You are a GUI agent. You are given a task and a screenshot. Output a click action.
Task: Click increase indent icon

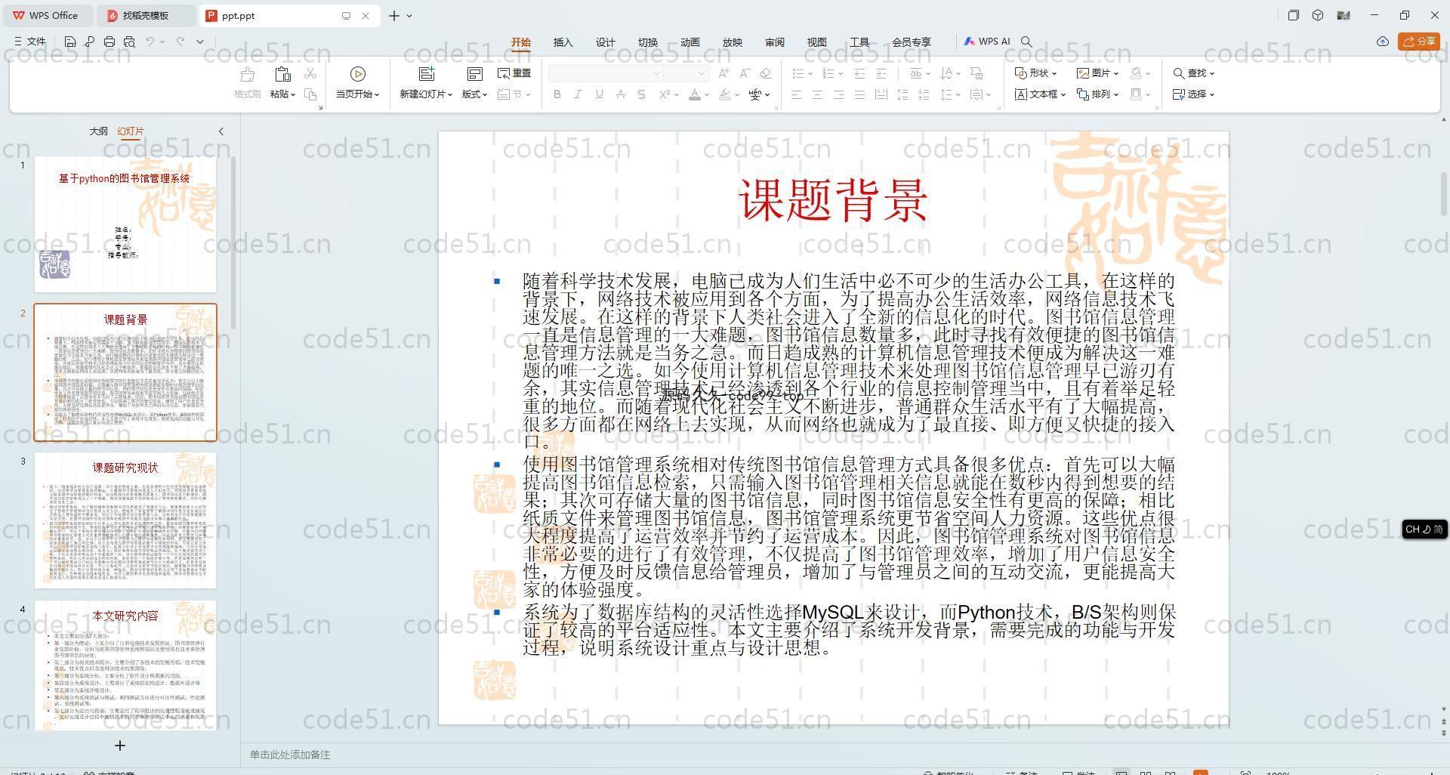tap(881, 73)
